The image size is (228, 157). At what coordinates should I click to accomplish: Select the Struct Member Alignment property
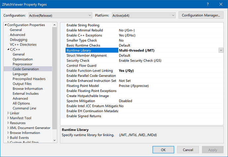(x=87, y=55)
